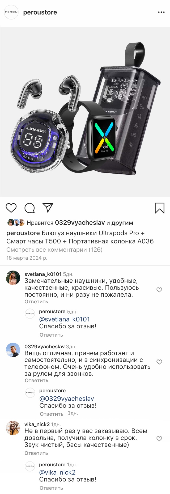
Task: Open svetlana_k0101's profile avatar
Action: [x=13, y=278]
